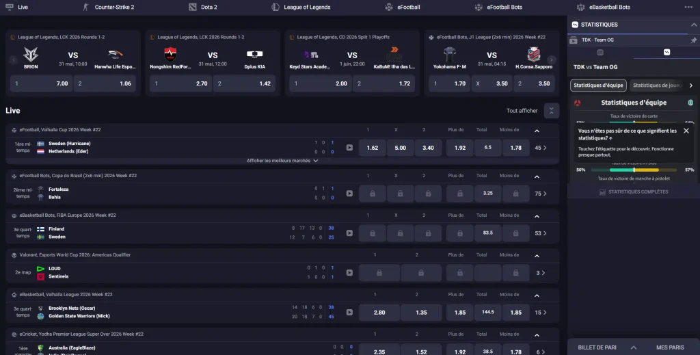
Task: Go to previous featured matches arrow
Action: (x=14, y=60)
